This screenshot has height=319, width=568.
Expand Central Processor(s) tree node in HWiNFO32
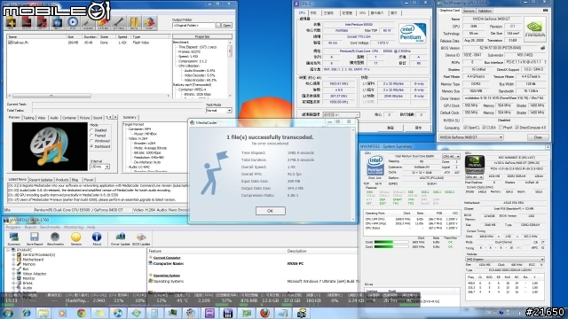pyautogui.click(x=13, y=254)
